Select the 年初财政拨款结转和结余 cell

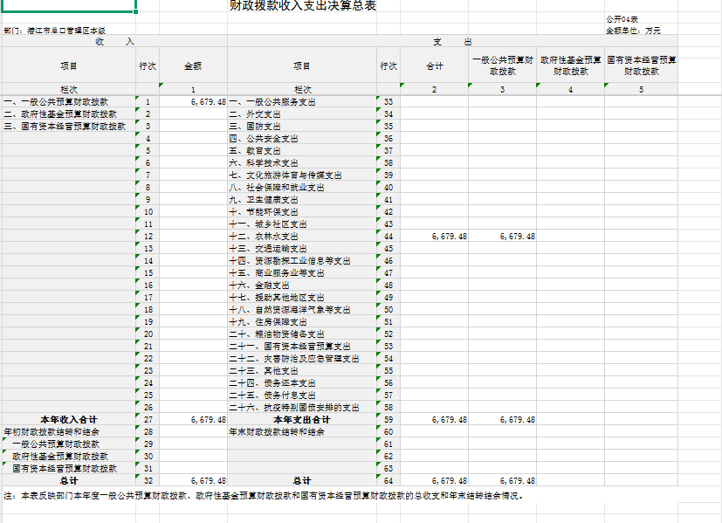pyautogui.click(x=52, y=432)
